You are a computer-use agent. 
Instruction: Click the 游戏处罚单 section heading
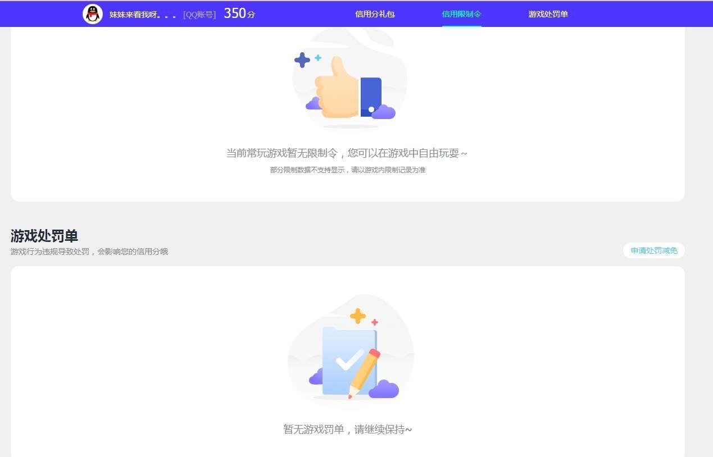click(44, 235)
